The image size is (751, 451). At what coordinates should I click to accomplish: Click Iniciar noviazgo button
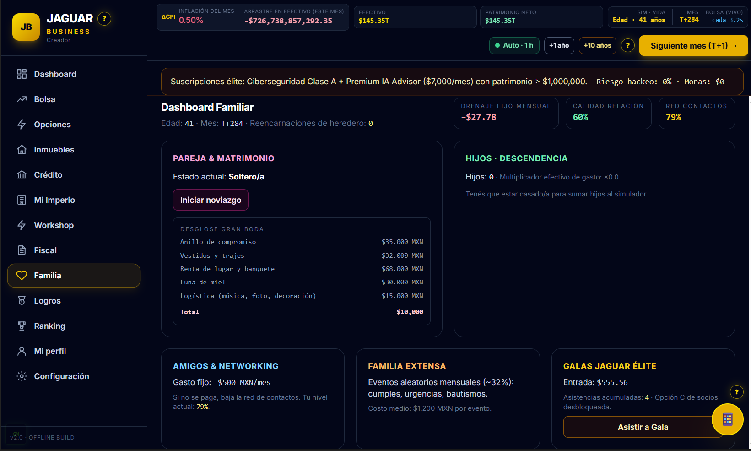click(211, 200)
